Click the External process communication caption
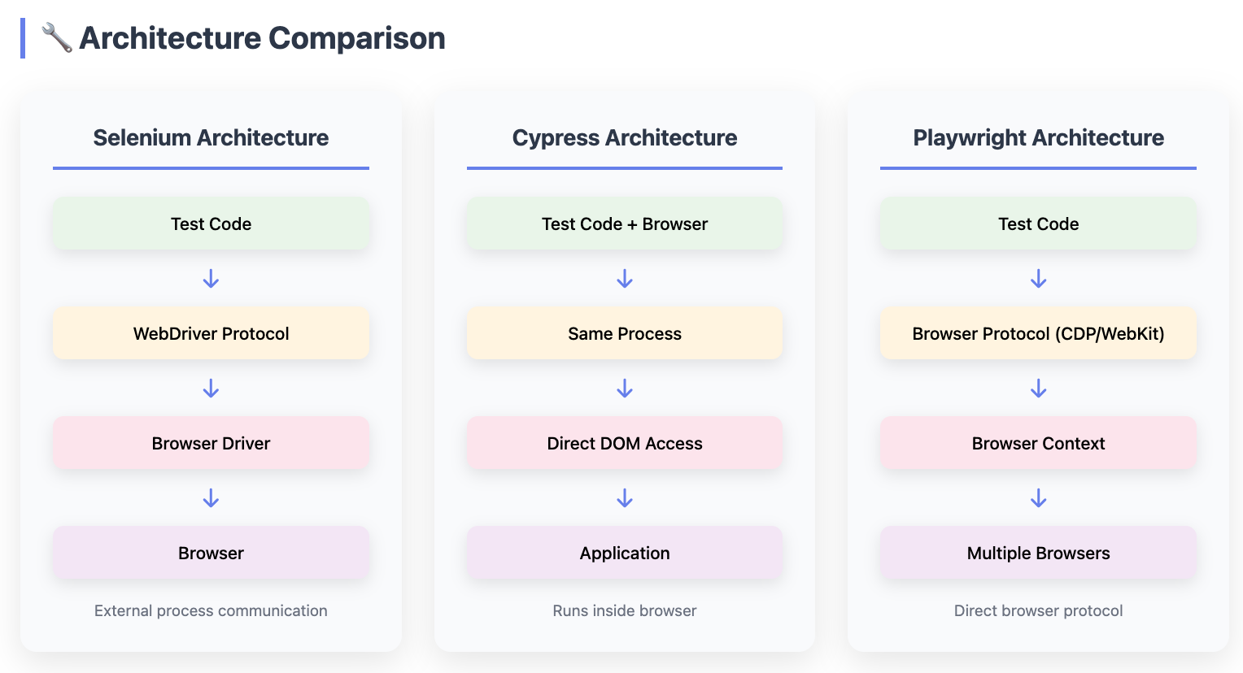 point(211,610)
